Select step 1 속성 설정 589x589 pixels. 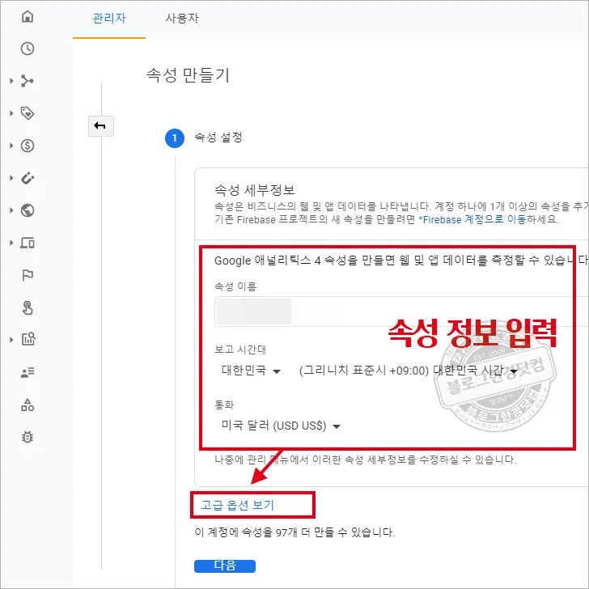coord(204,138)
